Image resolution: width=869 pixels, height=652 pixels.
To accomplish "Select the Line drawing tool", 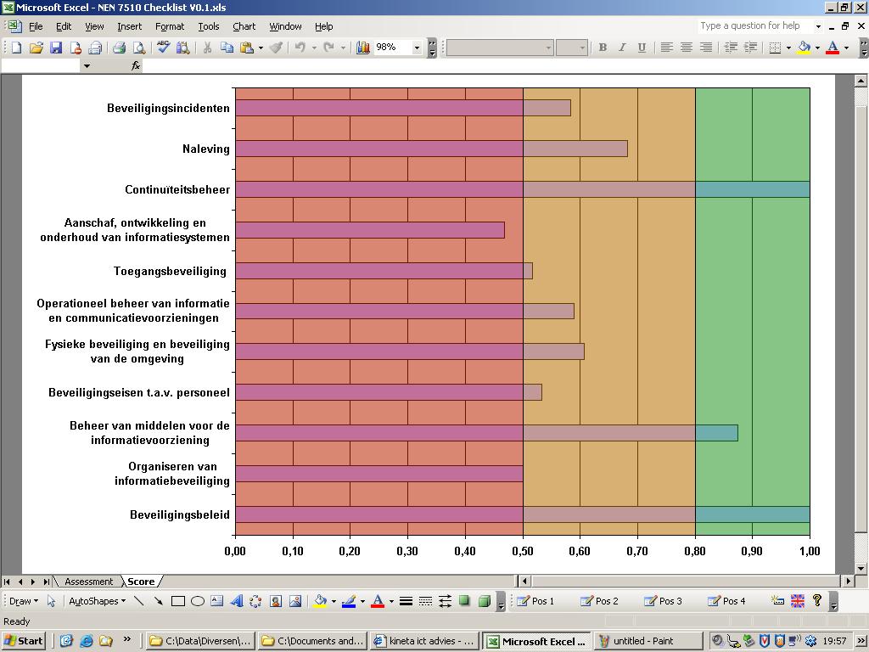I will [x=138, y=601].
